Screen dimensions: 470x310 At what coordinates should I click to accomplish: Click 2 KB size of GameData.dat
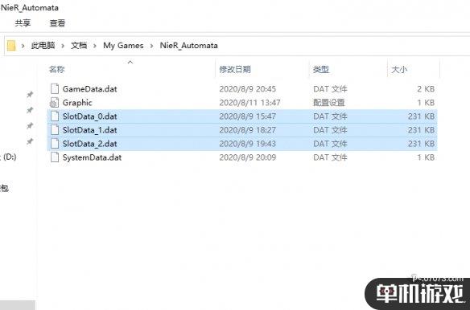click(426, 89)
